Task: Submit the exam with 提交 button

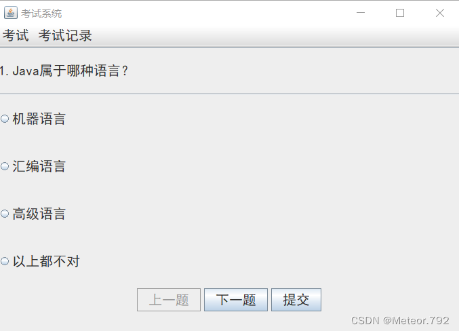Action: (296, 300)
